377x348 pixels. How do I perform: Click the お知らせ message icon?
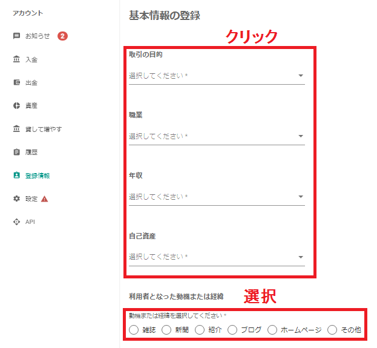point(16,36)
